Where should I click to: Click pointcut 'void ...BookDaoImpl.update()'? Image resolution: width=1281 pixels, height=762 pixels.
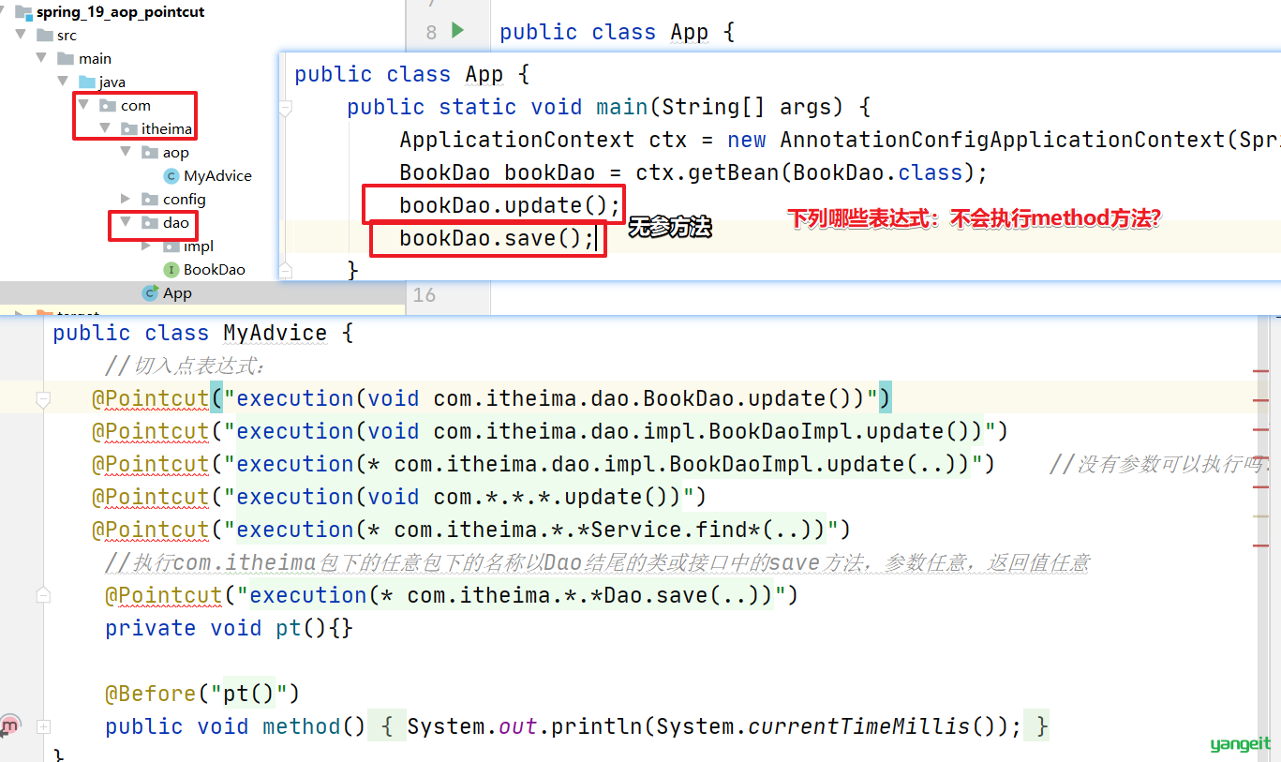click(x=550, y=431)
